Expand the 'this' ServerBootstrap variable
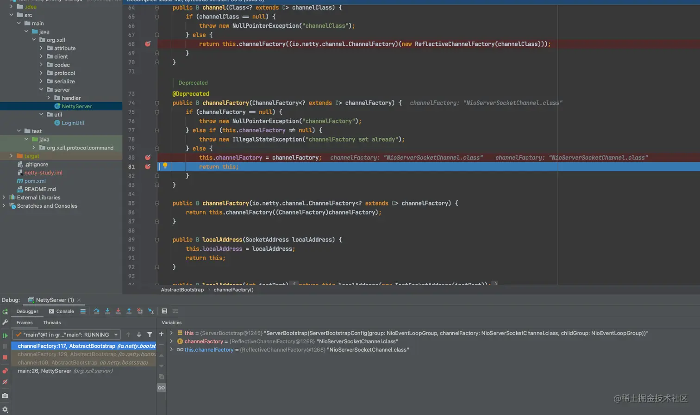Viewport: 700px width, 415px height. (x=171, y=333)
